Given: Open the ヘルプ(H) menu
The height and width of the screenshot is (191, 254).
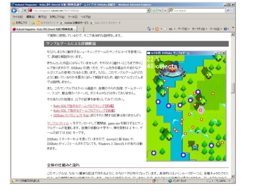Looking at the screenshot, I should 86,17.
